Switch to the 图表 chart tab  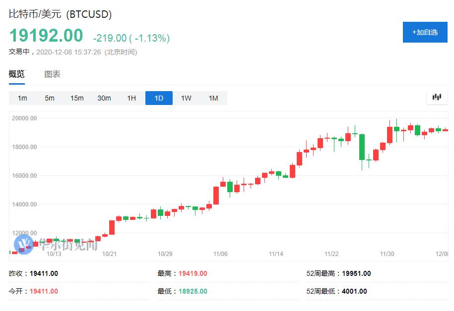click(x=52, y=74)
